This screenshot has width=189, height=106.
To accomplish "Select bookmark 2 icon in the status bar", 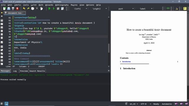I will pyautogui.click(x=181, y=104).
